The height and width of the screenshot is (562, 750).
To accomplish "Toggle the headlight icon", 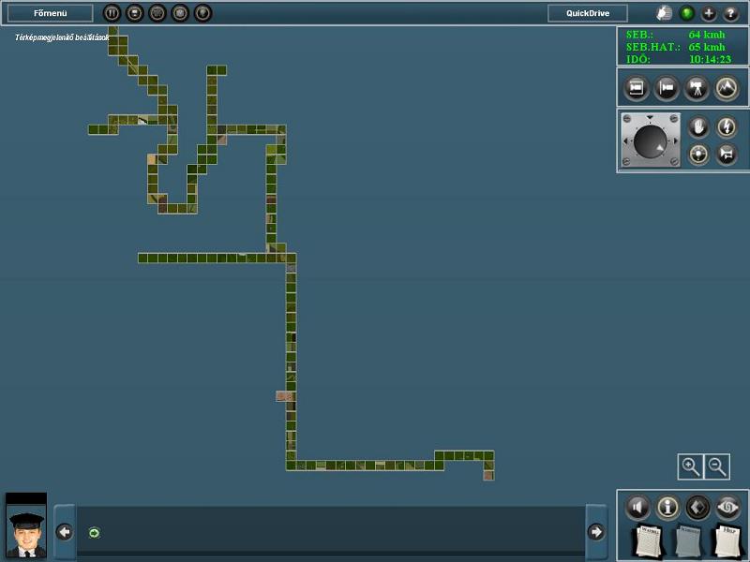I will point(698,155).
